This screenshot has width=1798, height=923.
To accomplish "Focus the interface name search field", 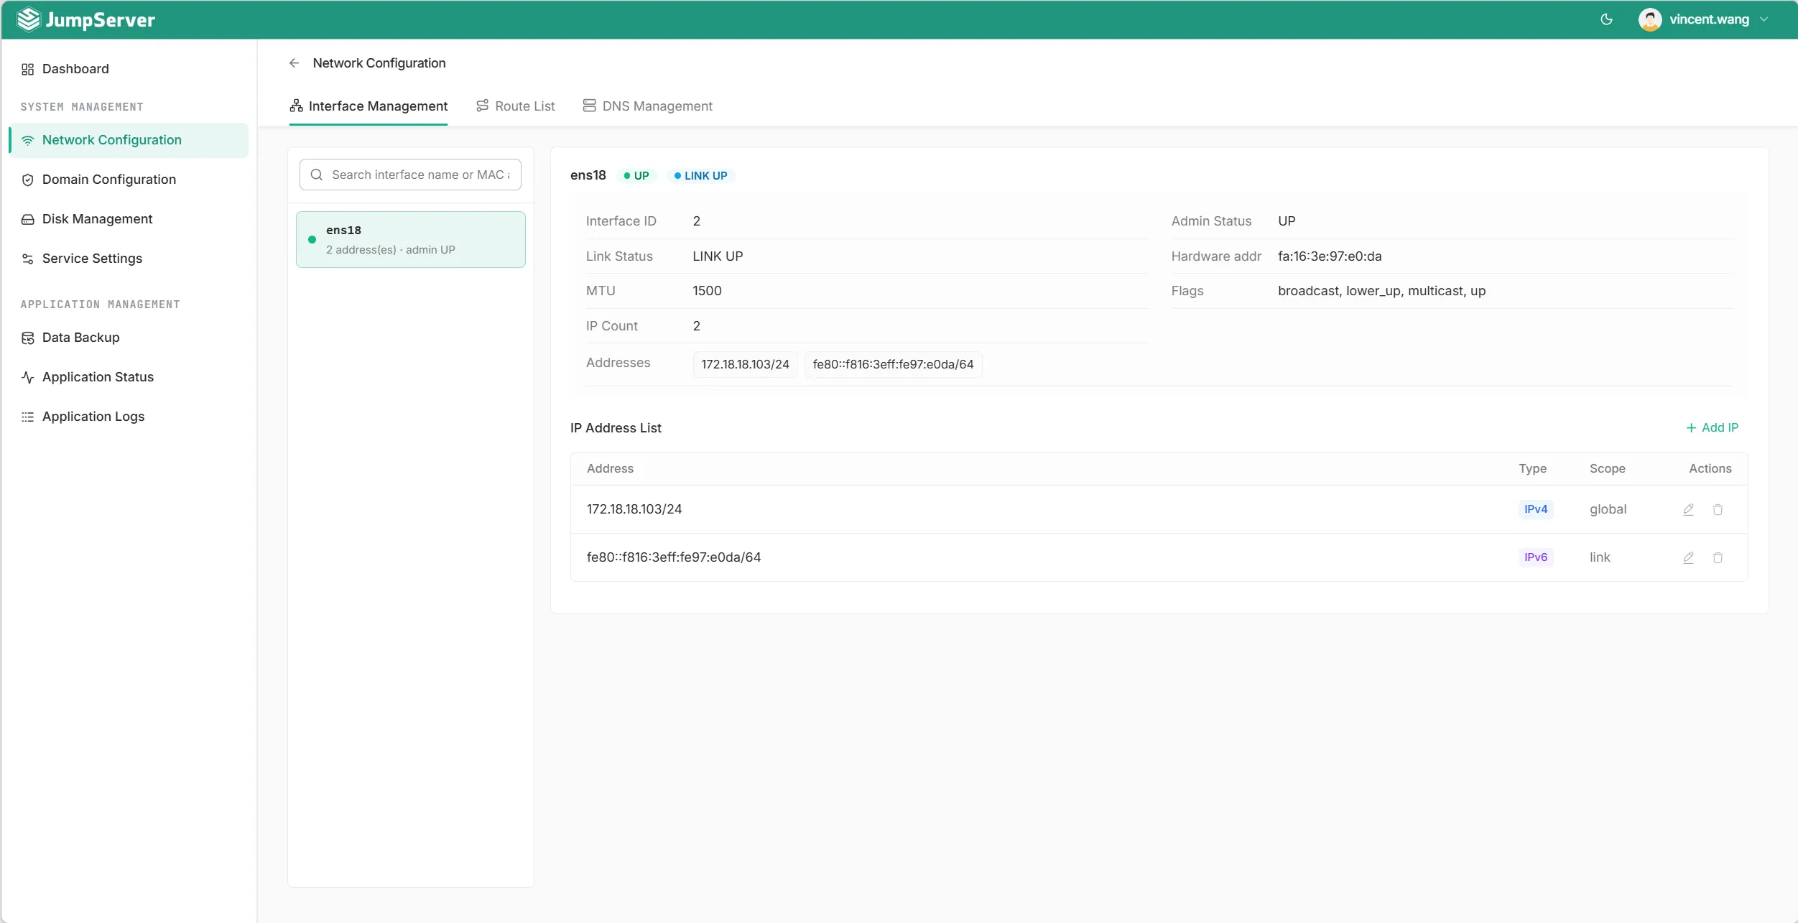I will click(x=410, y=175).
